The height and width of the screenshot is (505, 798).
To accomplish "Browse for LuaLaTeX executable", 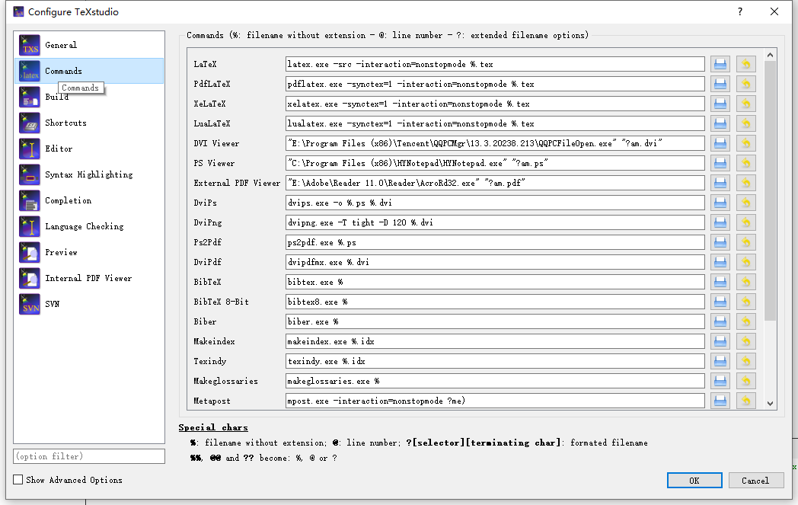I will pos(720,123).
